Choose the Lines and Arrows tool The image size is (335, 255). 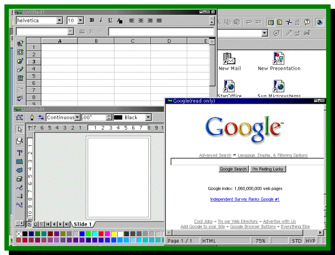click(x=19, y=196)
